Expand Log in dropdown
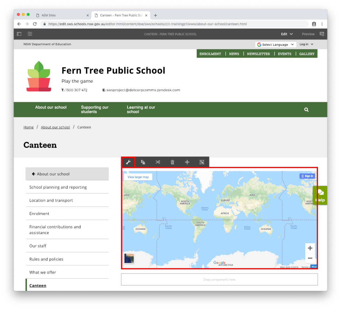This screenshot has height=309, width=341. coord(306,44)
